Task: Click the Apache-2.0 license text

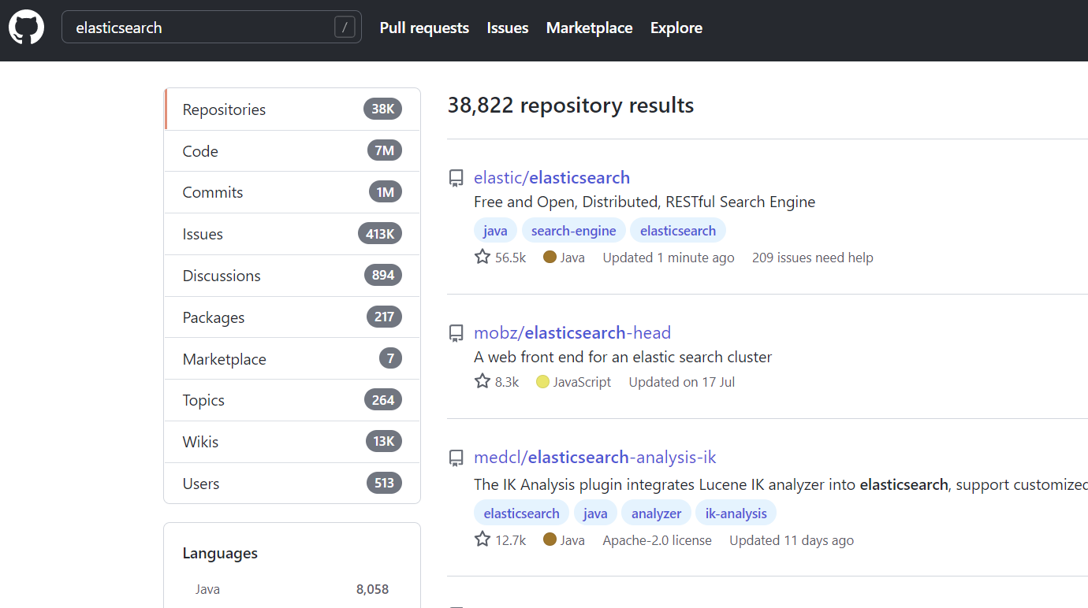Action: (x=658, y=540)
